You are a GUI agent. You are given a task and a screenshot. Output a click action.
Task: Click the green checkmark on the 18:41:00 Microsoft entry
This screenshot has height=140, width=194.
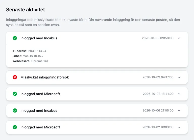click(x=15, y=94)
